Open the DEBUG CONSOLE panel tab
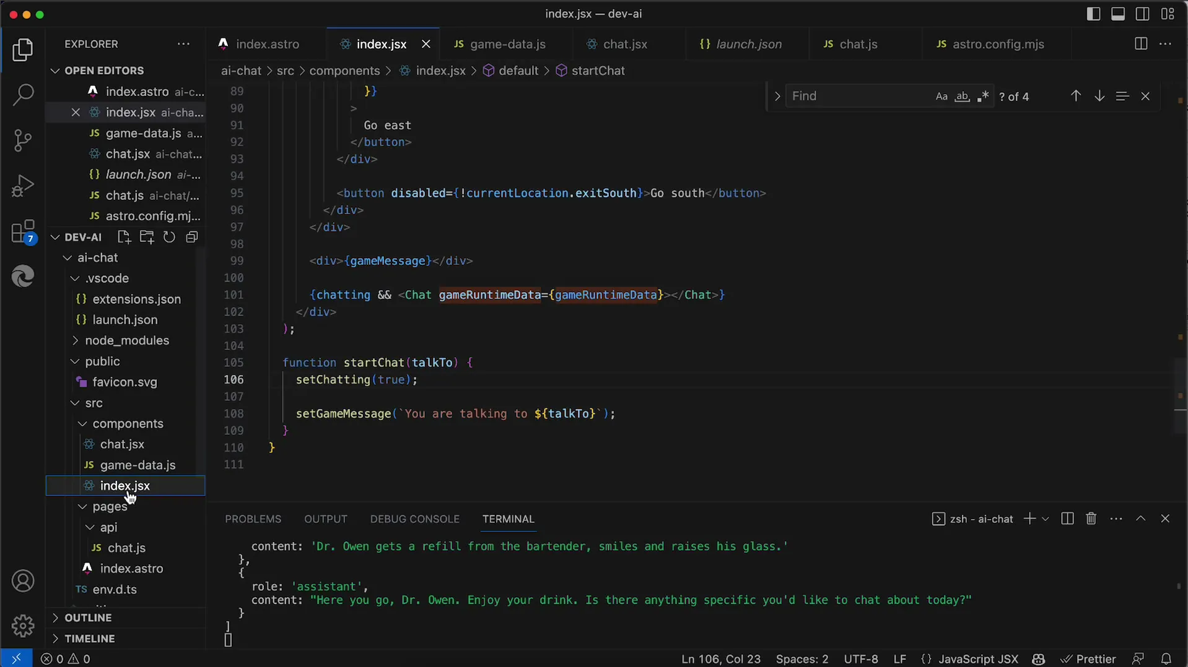The width and height of the screenshot is (1188, 667). (x=415, y=519)
